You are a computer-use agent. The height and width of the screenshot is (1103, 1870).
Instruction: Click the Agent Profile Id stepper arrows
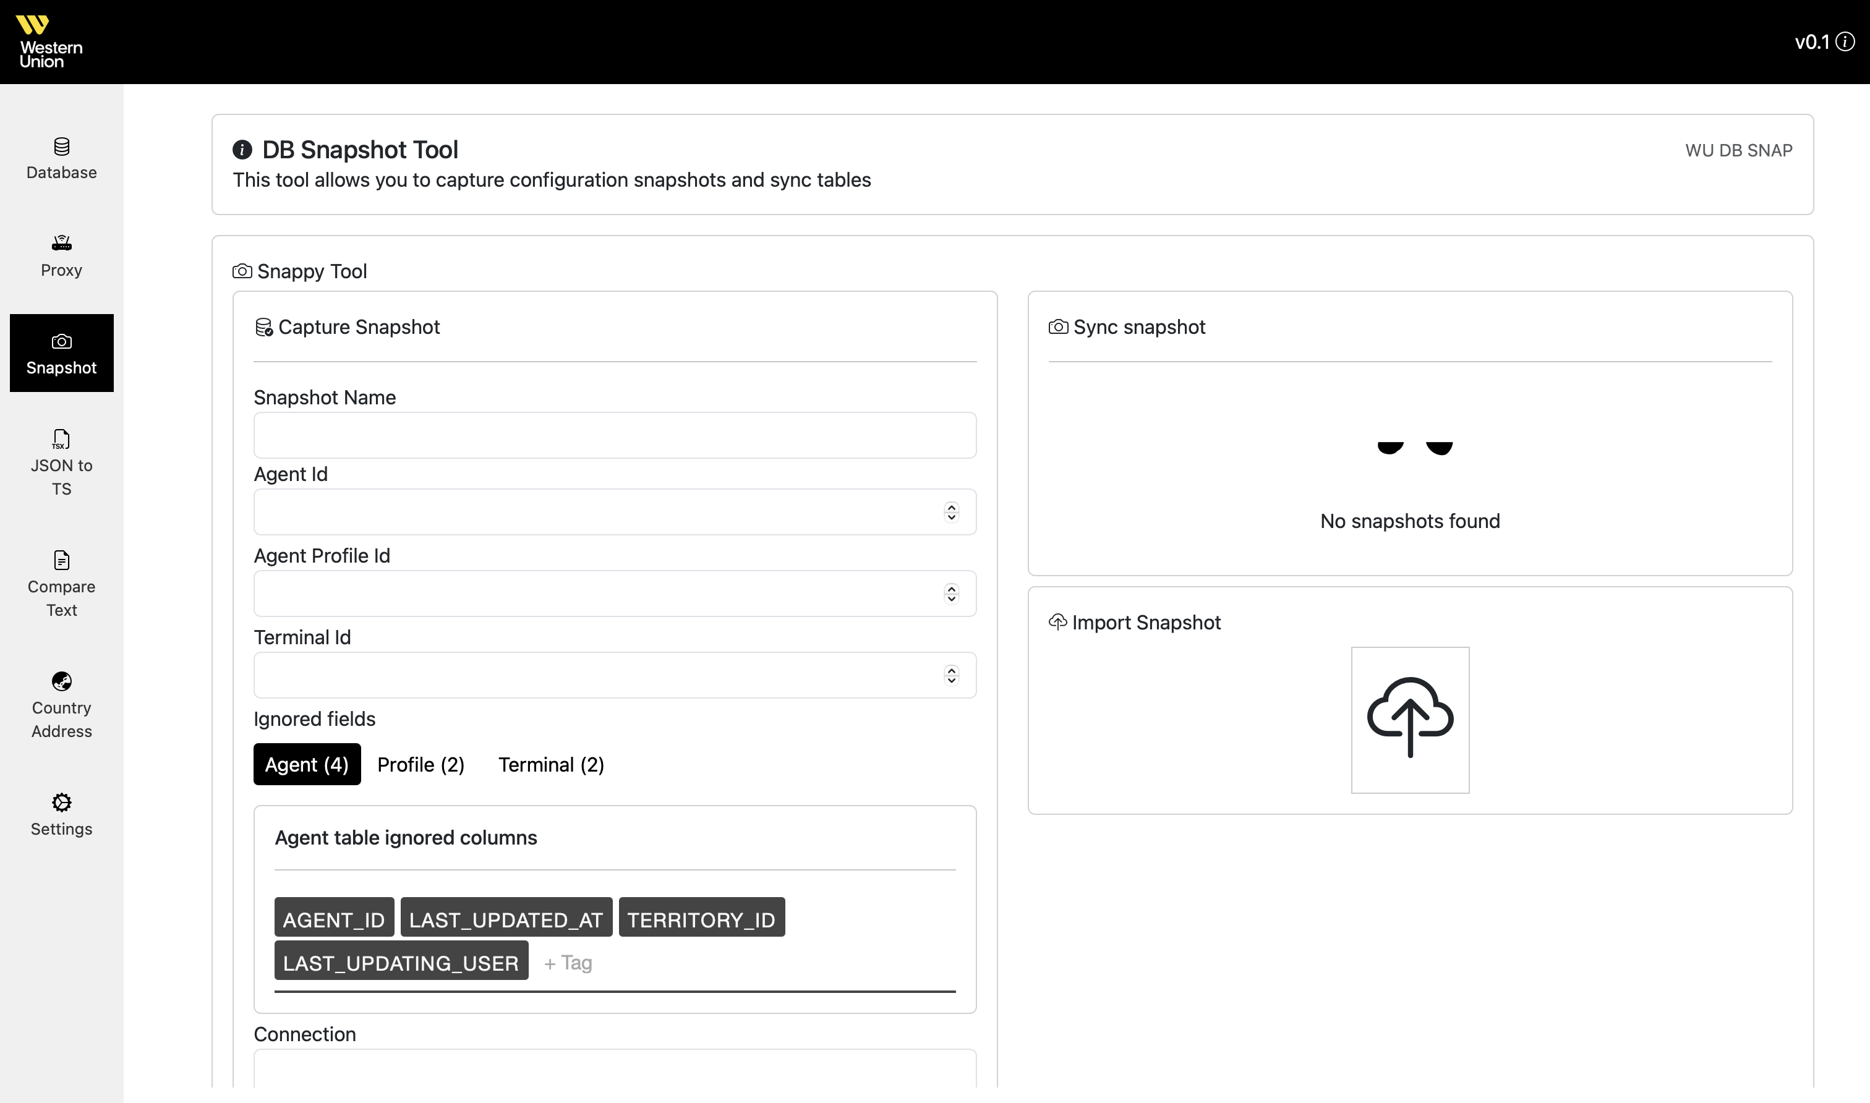[951, 594]
